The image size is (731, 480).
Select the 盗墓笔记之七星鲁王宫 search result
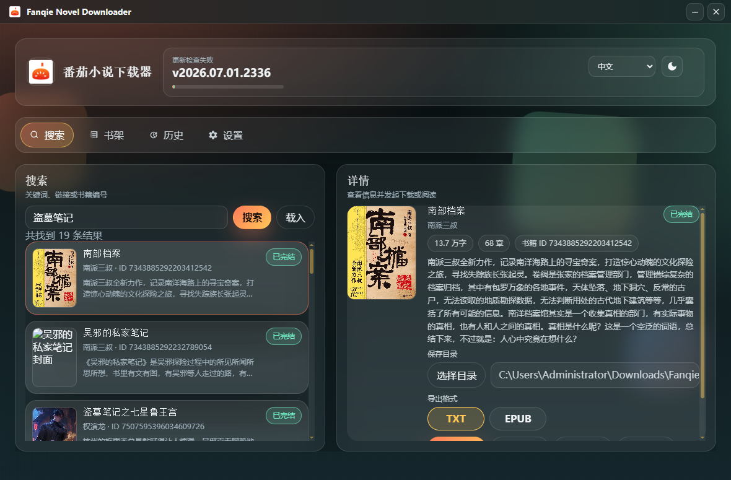(x=167, y=421)
